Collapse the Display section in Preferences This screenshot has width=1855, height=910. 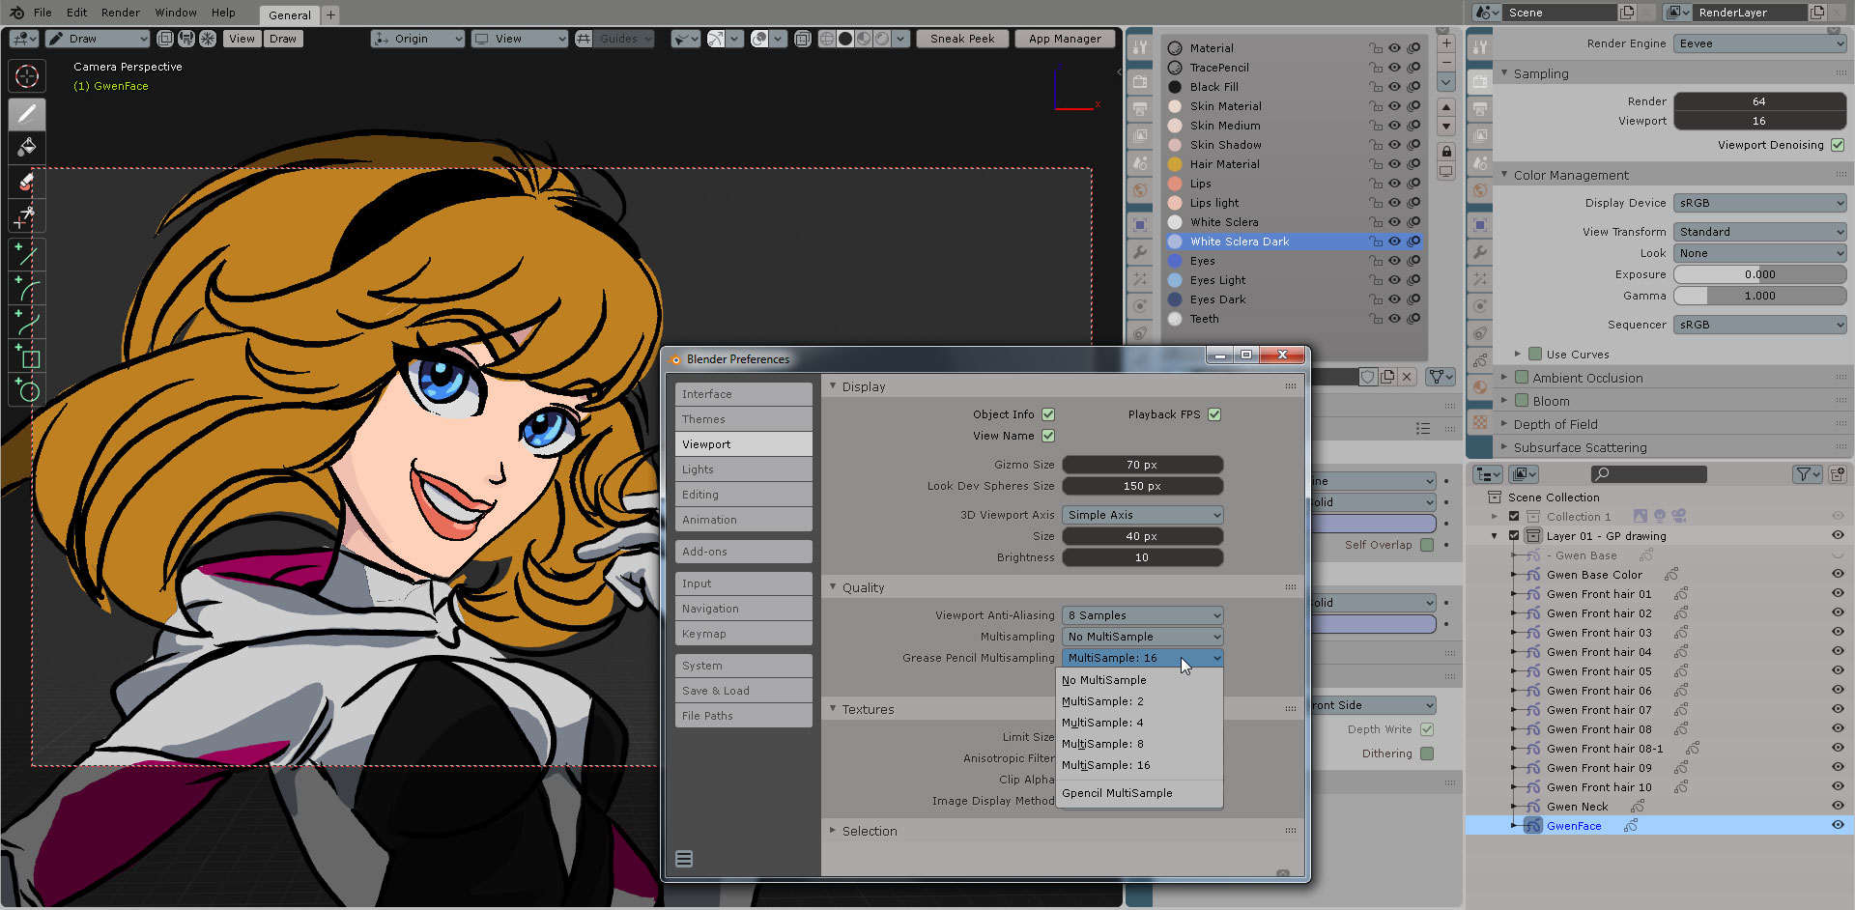point(833,386)
